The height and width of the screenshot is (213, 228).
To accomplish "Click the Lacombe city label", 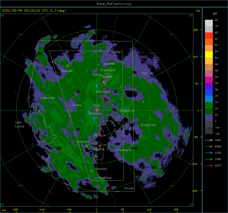I will coord(109,64).
